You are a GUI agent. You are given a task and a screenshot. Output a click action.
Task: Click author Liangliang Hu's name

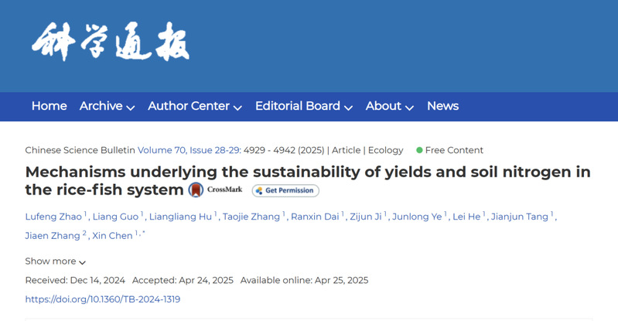(x=179, y=217)
